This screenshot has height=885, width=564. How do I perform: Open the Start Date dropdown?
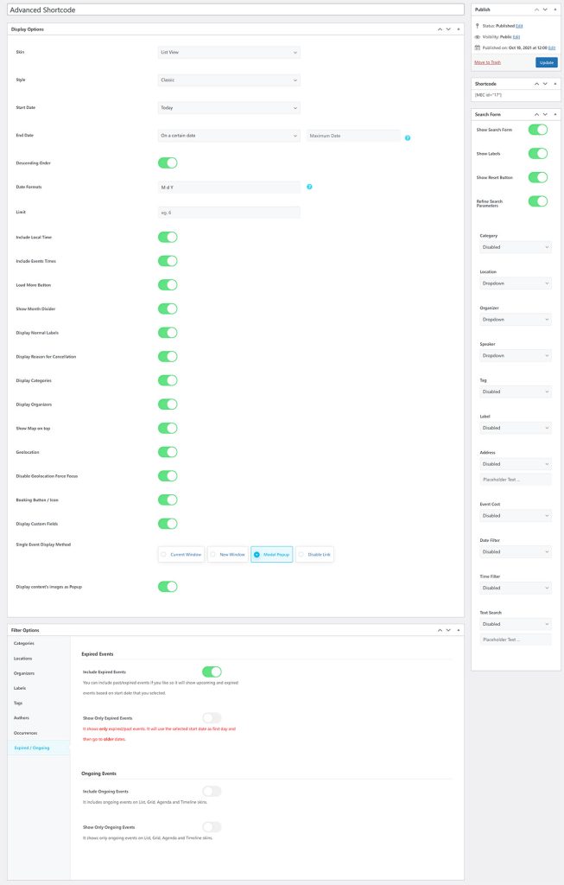(229, 108)
